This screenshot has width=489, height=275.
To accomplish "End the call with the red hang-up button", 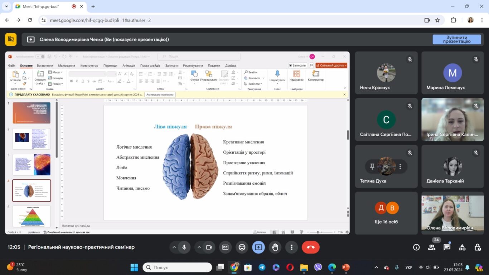I will pos(310,247).
